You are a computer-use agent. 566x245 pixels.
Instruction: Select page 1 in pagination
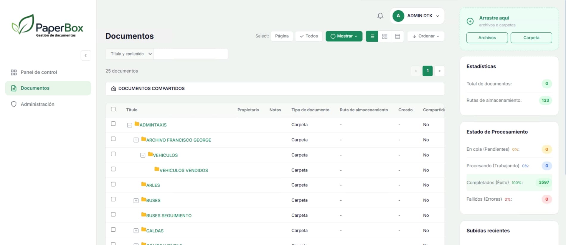(427, 71)
